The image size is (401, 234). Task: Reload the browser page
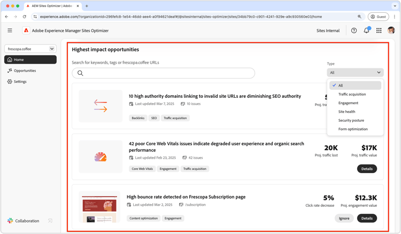(x=24, y=17)
